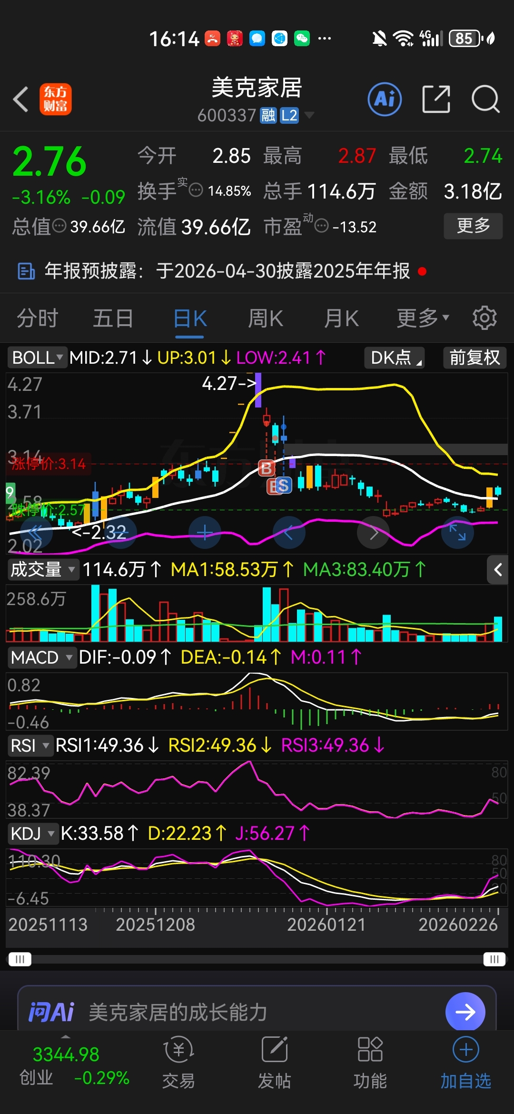Collapse side panel chevron near 成交量
This screenshot has height=1114, width=514.
[x=498, y=569]
